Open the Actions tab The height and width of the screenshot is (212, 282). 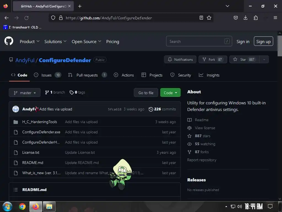pos(124,75)
